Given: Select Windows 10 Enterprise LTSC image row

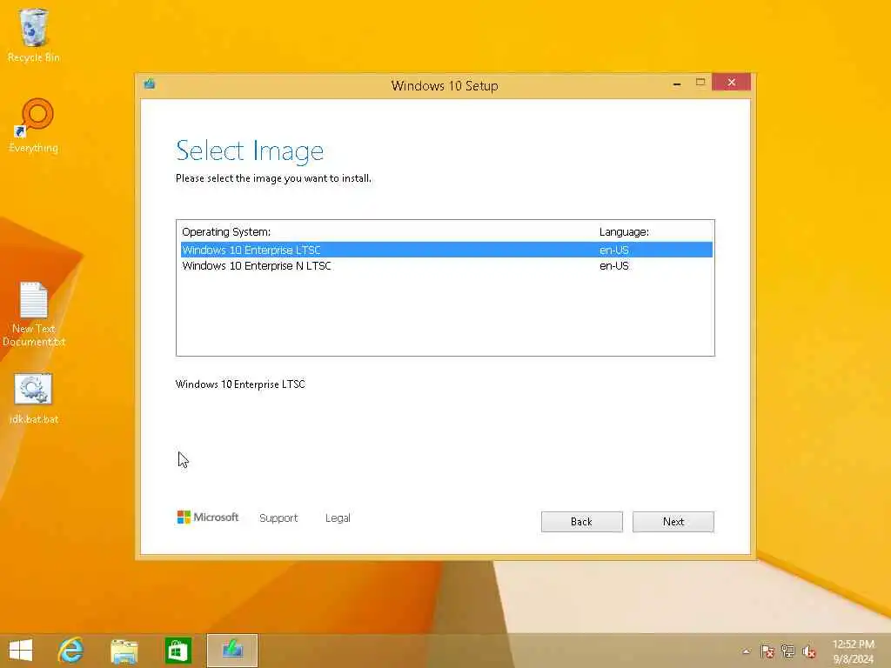Looking at the screenshot, I should coord(446,250).
